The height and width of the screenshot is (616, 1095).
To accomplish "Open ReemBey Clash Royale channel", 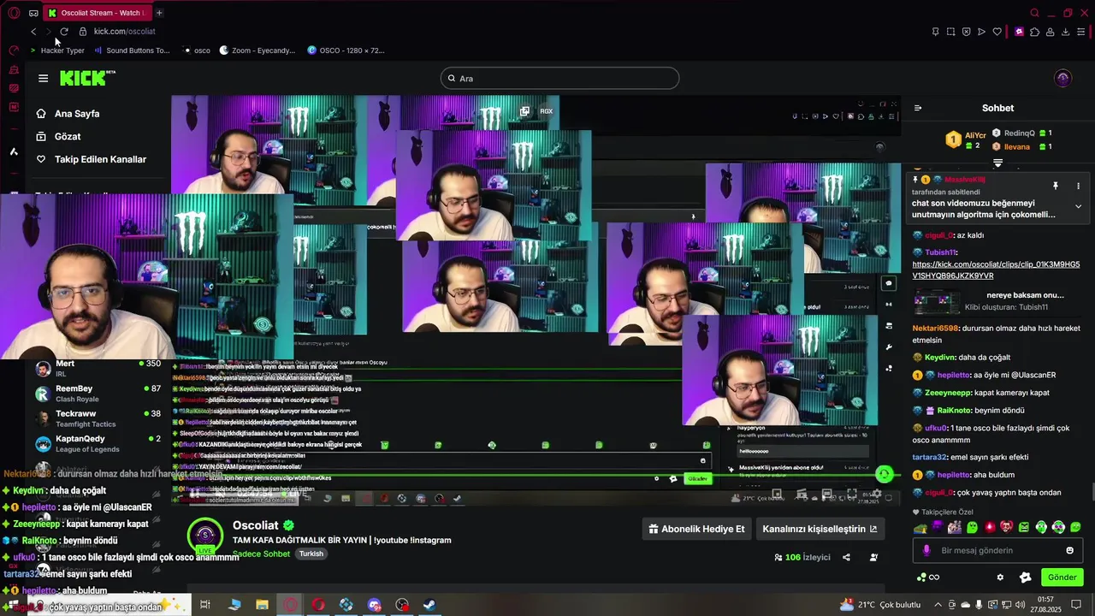I will pos(98,394).
